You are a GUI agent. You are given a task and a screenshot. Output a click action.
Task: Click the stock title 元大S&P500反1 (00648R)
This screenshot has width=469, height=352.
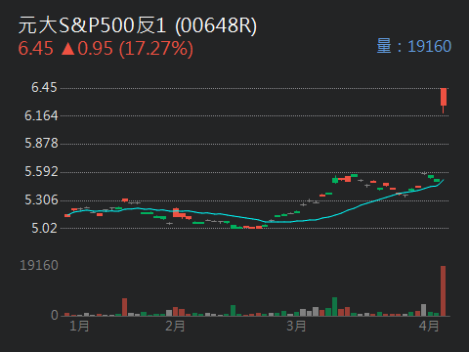point(138,25)
